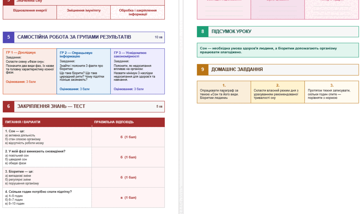The image size is (361, 214).
Task: Click option 'б) регулярні зміни'
Action: (x=18, y=180)
